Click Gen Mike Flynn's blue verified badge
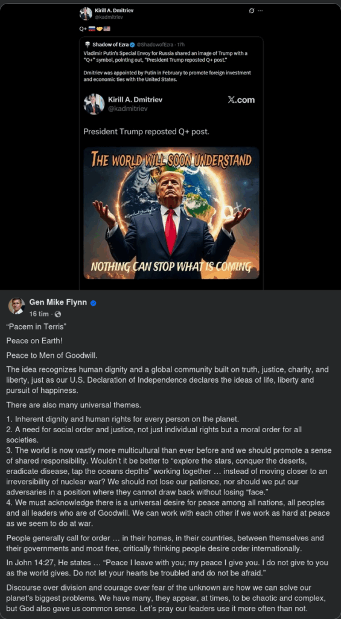The height and width of the screenshot is (619, 341). (94, 303)
